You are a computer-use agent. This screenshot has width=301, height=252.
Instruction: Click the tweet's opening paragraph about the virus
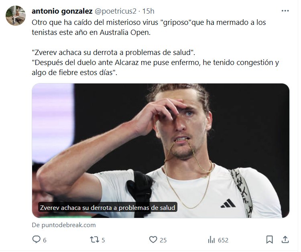point(148,27)
